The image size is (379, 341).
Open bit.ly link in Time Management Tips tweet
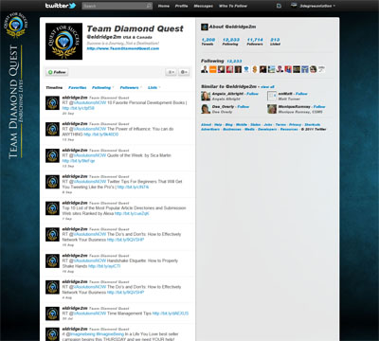pyautogui.click(x=171, y=314)
